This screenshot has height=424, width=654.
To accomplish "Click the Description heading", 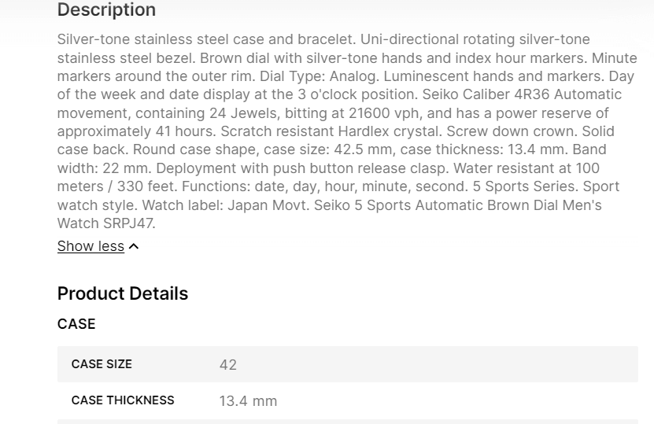I will pyautogui.click(x=106, y=10).
